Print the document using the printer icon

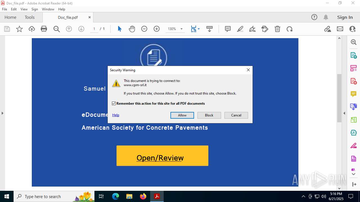click(x=44, y=29)
